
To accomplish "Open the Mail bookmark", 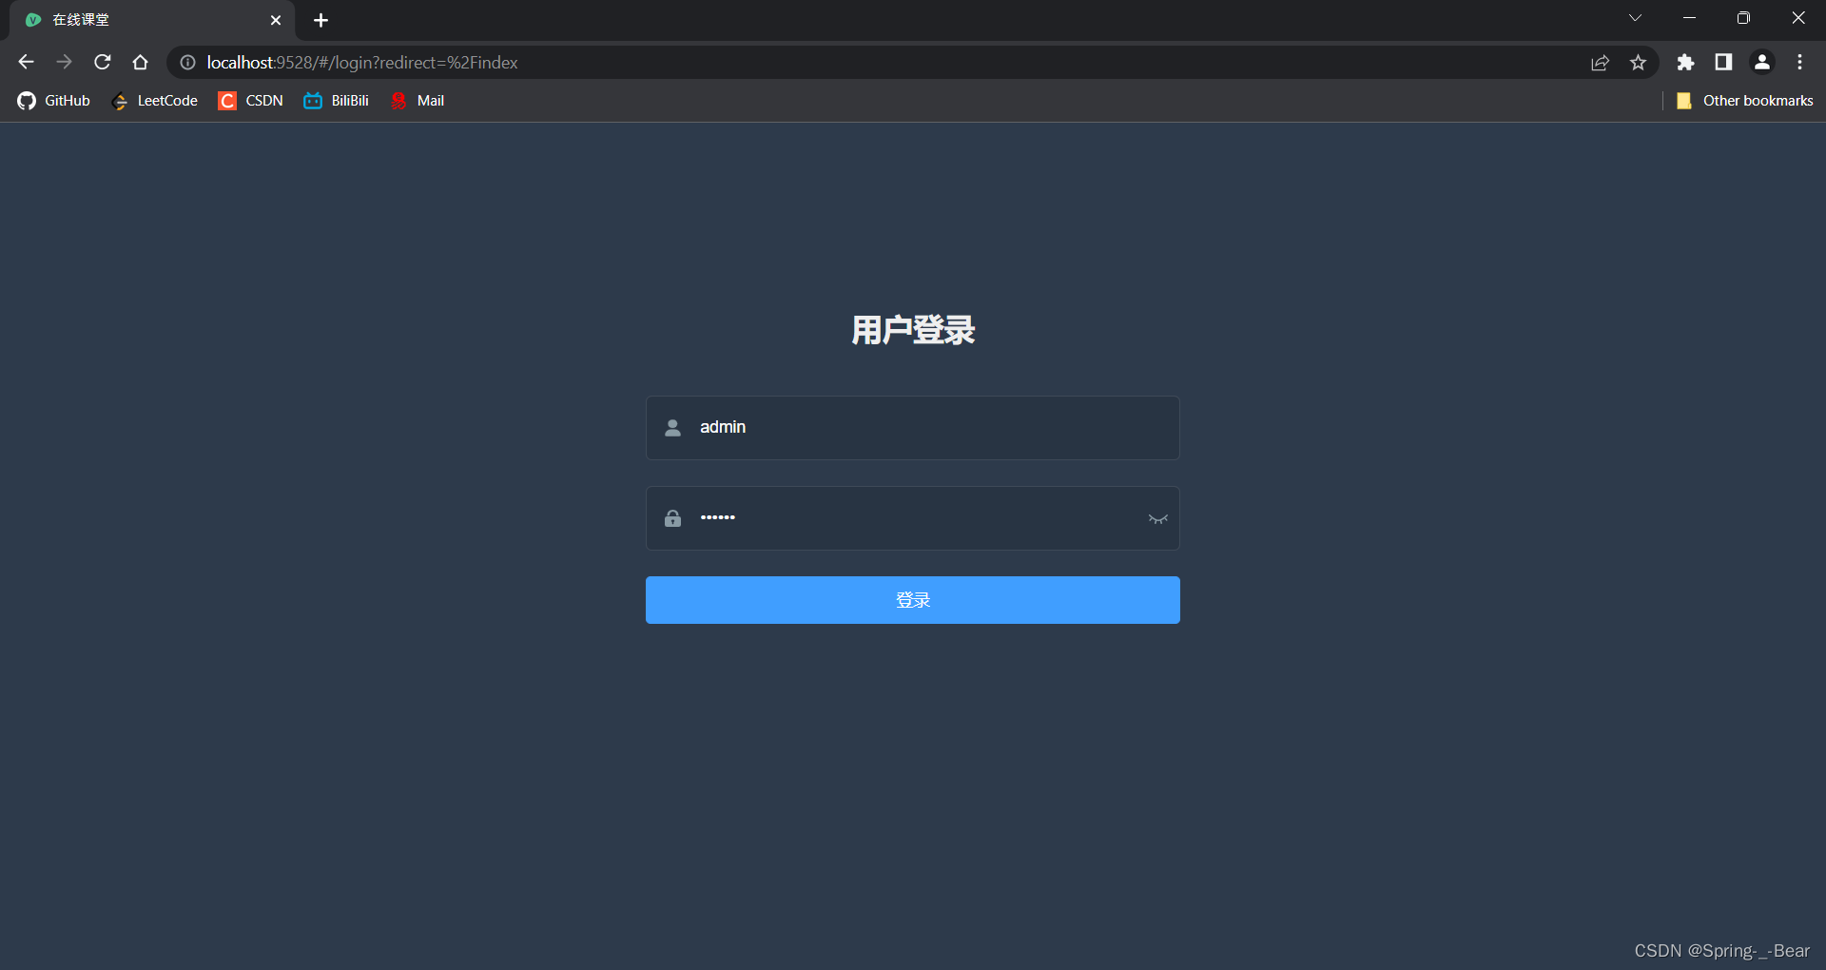I will (417, 100).
